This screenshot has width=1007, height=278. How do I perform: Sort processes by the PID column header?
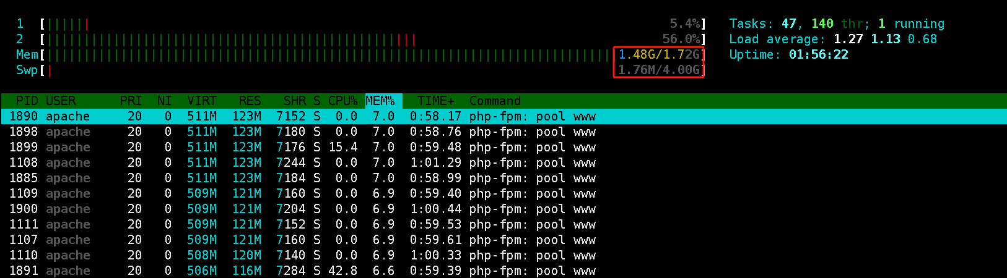click(x=27, y=101)
